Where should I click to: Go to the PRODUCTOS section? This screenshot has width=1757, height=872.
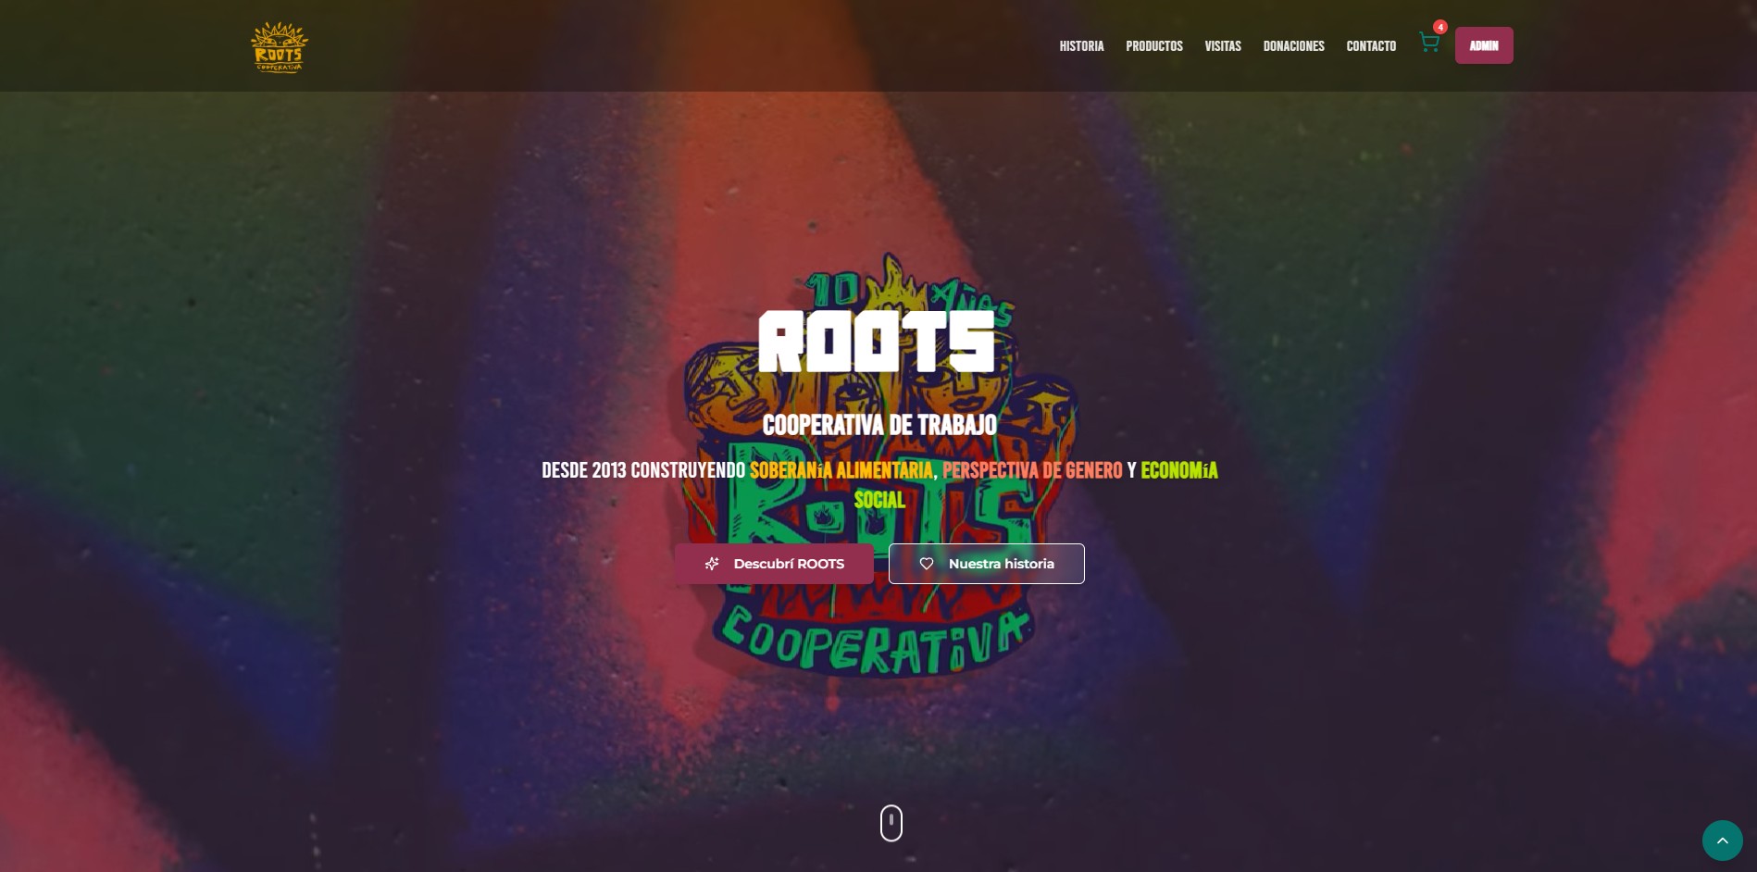coord(1153,46)
